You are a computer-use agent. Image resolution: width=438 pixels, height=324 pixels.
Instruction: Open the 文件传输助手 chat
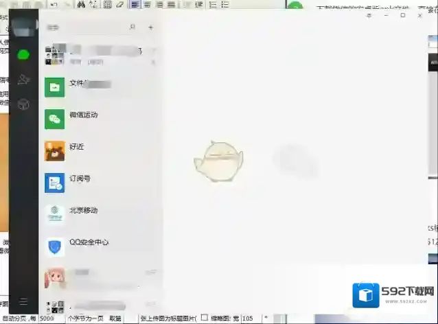pos(100,87)
